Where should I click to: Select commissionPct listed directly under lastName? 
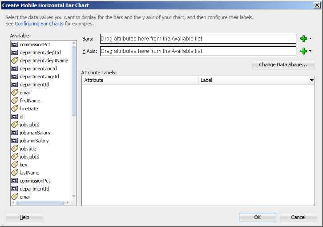point(35,181)
